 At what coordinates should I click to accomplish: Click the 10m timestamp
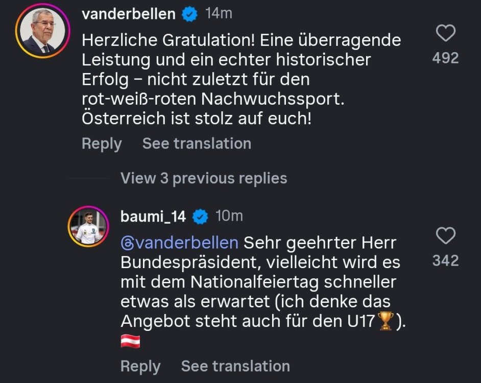tap(229, 216)
